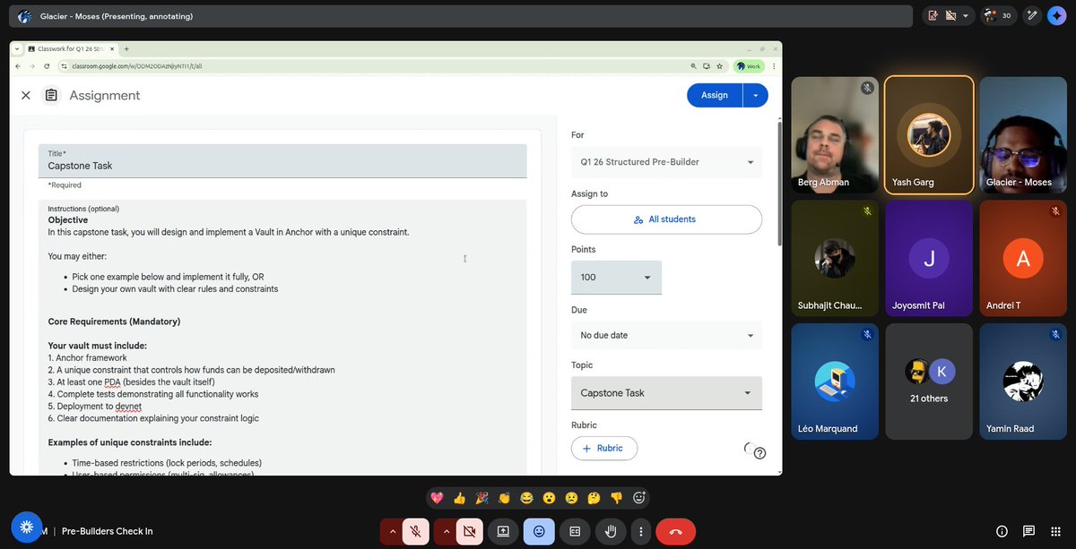Open the 21 others participant tile
This screenshot has height=549, width=1076.
928,382
